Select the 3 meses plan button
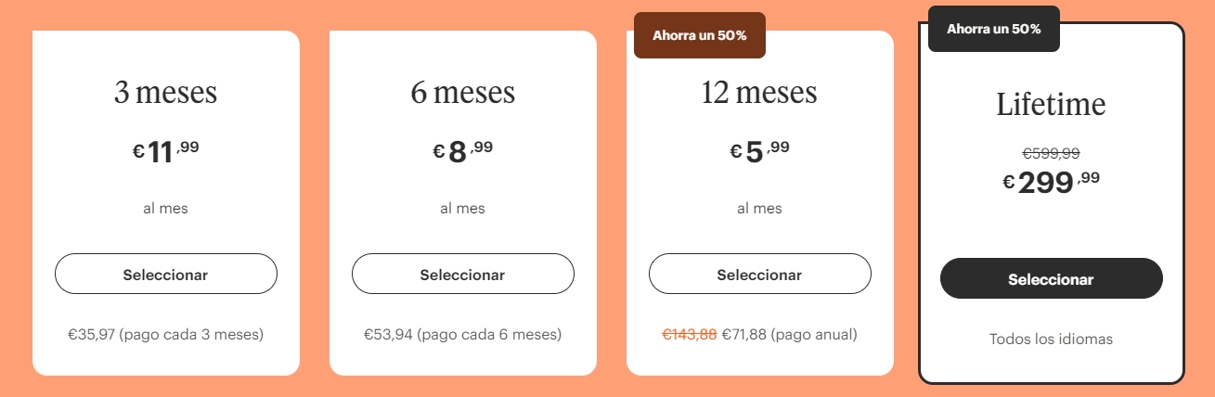Viewport: 1215px width, 397px height. tap(165, 275)
